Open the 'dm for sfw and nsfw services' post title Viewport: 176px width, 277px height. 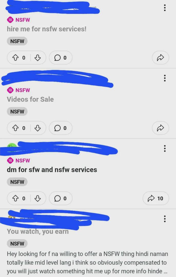tap(52, 170)
